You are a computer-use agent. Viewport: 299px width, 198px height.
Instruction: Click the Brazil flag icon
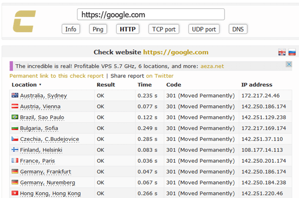pos(15,117)
